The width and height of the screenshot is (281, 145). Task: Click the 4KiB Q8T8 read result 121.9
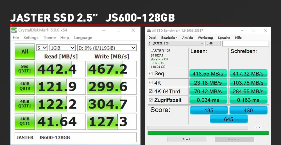[61, 86]
